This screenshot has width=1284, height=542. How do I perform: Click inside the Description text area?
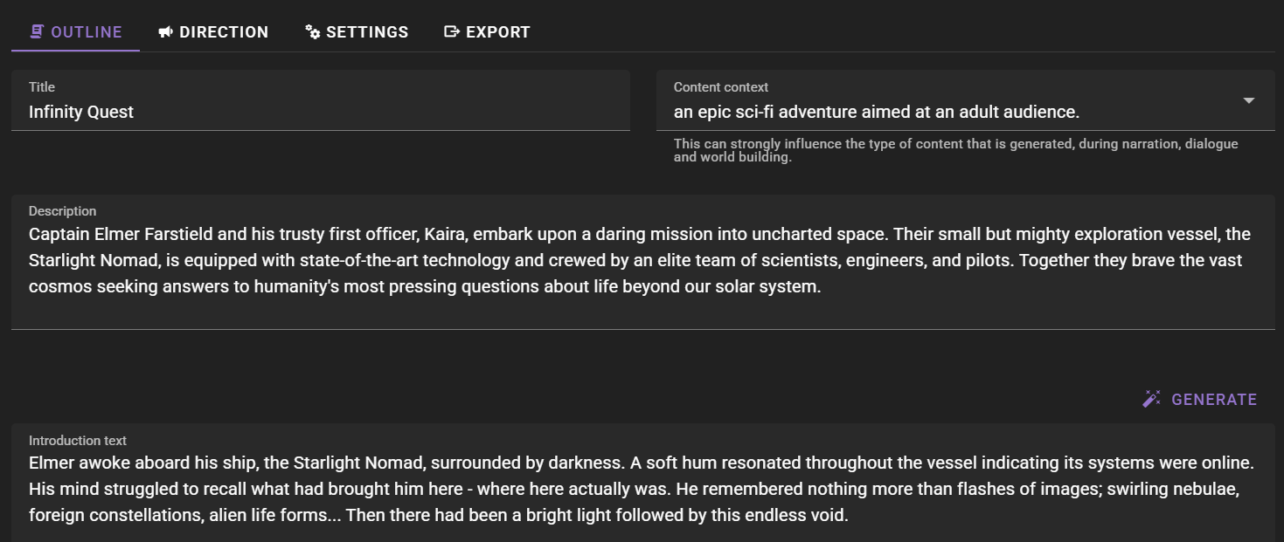click(643, 262)
